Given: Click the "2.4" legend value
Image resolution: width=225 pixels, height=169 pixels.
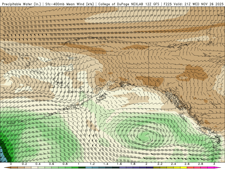Looking at the screenshot, I should click(x=174, y=164).
